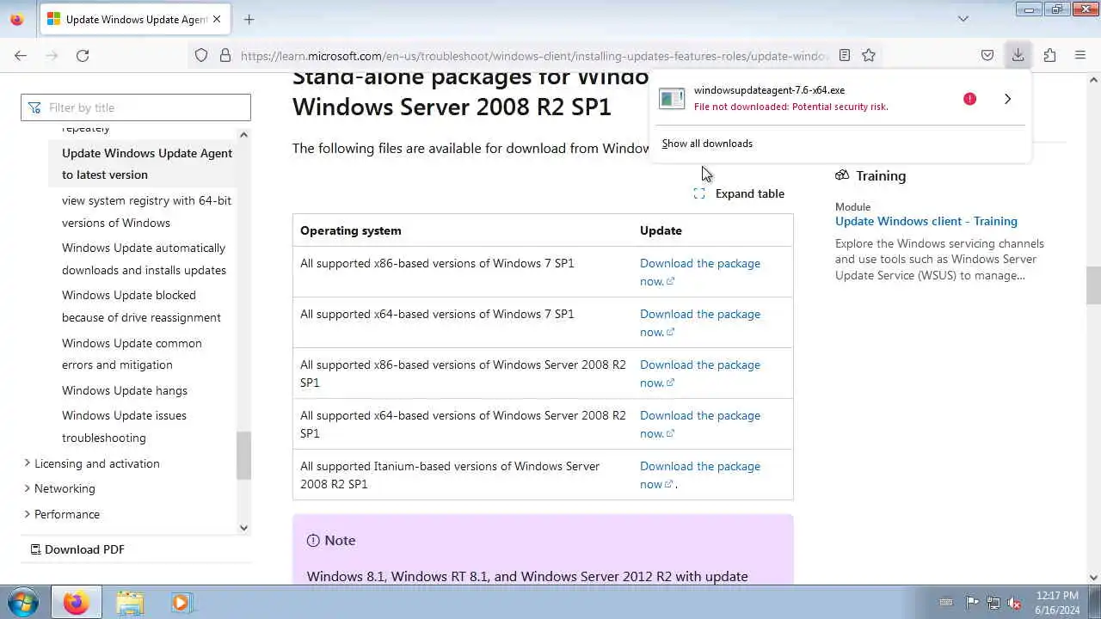The height and width of the screenshot is (619, 1101).
Task: Click the Note info icon
Action: pos(313,540)
